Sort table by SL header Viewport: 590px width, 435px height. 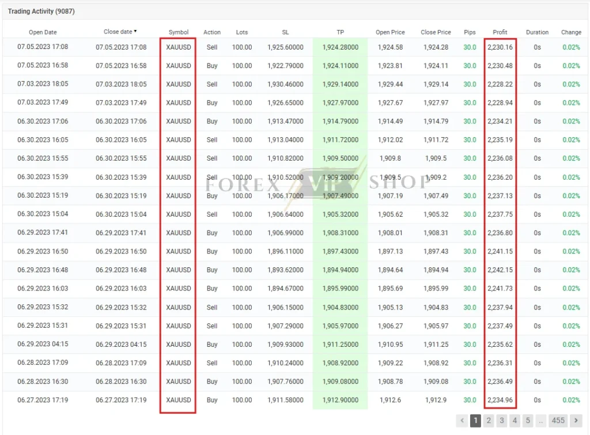(285, 32)
